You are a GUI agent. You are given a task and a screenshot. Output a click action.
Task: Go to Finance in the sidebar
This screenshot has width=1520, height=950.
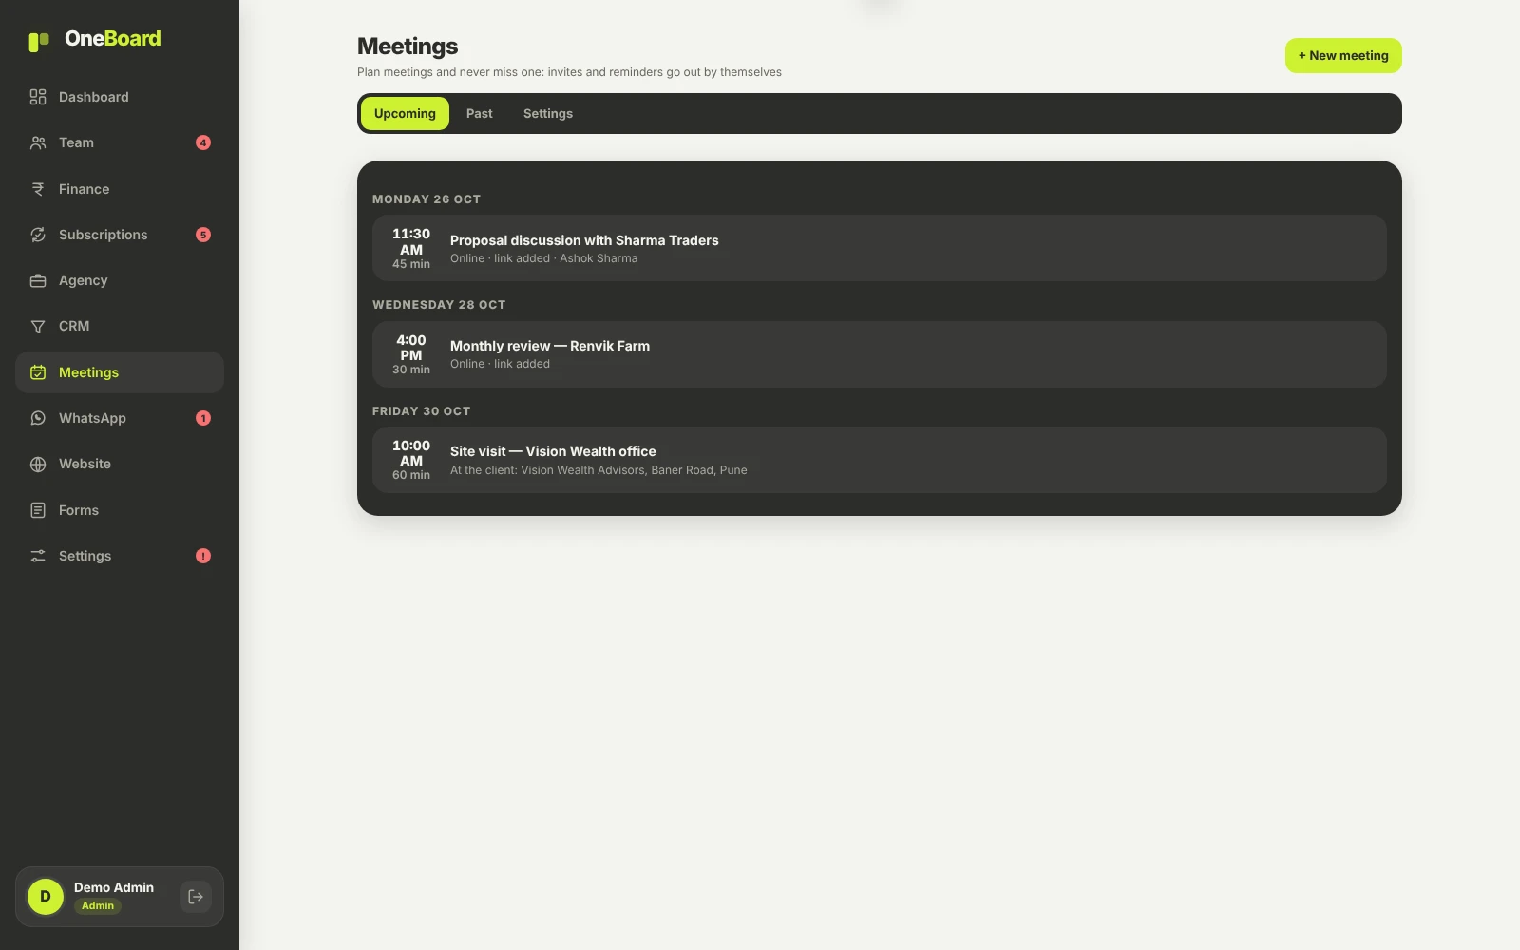(120, 189)
